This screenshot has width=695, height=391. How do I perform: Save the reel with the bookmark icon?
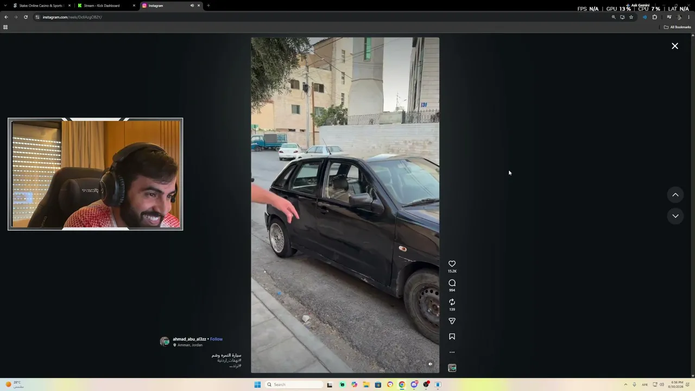pos(452,337)
